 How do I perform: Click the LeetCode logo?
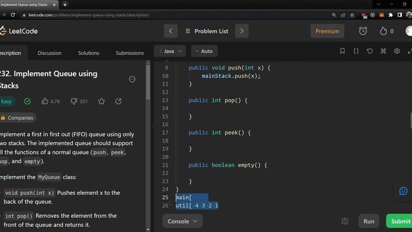tap(19, 31)
